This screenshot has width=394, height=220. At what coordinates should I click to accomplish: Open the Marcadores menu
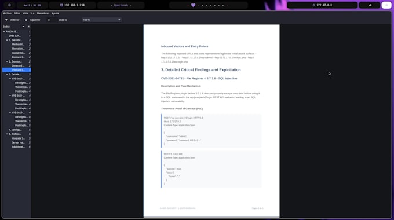coord(43,13)
